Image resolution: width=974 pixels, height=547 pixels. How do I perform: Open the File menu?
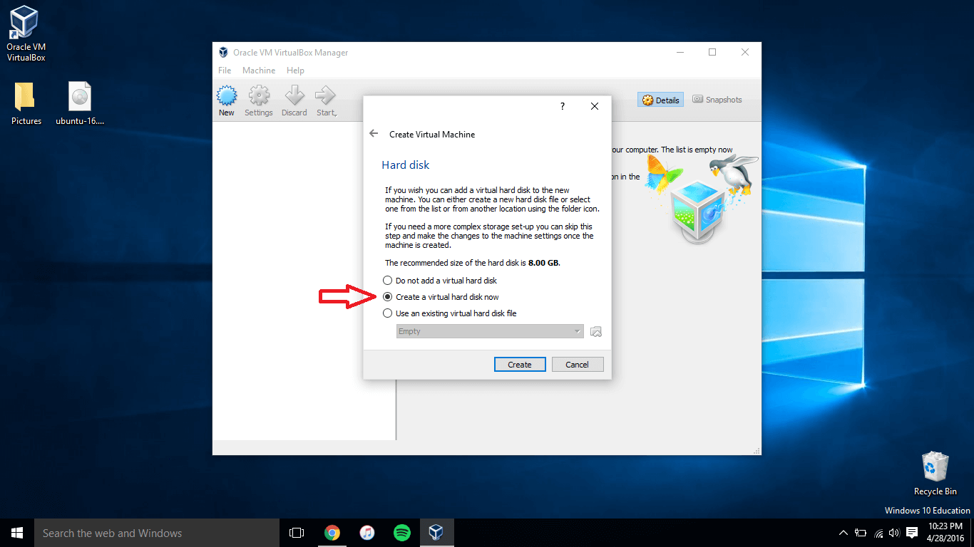225,71
